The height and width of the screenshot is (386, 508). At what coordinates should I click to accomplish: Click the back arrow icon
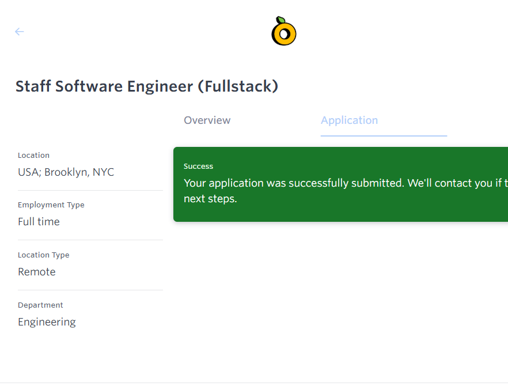[20, 32]
